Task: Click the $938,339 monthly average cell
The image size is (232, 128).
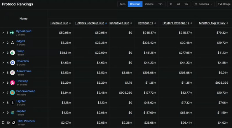Action: click(x=222, y=83)
